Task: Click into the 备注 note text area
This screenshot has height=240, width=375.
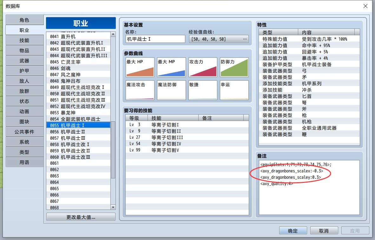Action: tap(309, 187)
